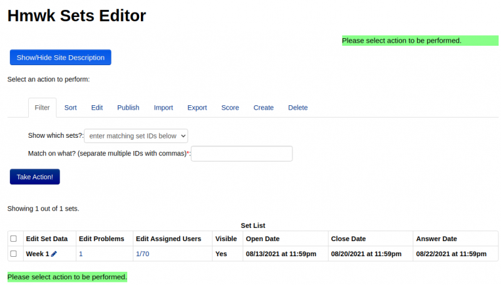Screen dimensions: 501x285
Task: Select the Delete tab
Action: [298, 108]
